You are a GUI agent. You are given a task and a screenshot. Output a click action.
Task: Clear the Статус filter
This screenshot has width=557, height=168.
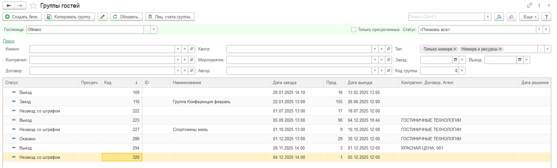tap(546, 29)
